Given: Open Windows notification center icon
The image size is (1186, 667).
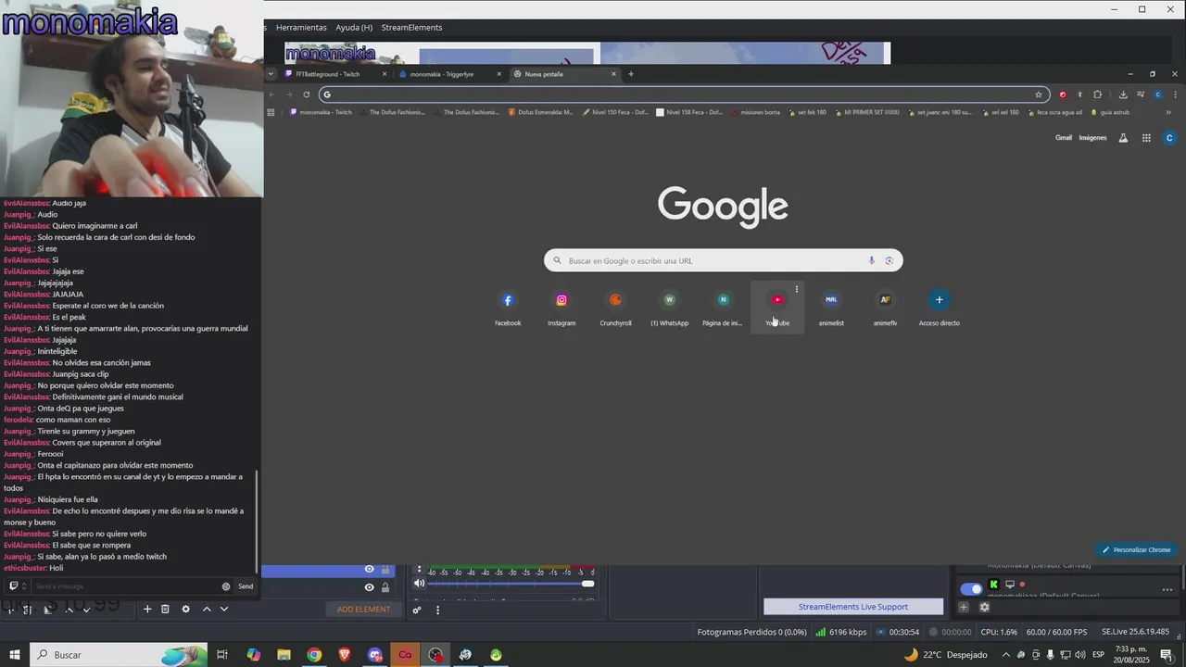Looking at the screenshot, I should pyautogui.click(x=1167, y=655).
